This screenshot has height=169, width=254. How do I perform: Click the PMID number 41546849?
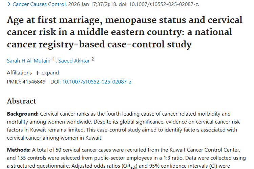(x=34, y=81)
